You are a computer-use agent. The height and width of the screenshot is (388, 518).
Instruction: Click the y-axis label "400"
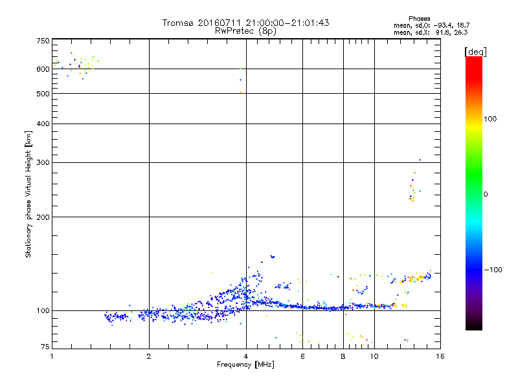point(43,124)
